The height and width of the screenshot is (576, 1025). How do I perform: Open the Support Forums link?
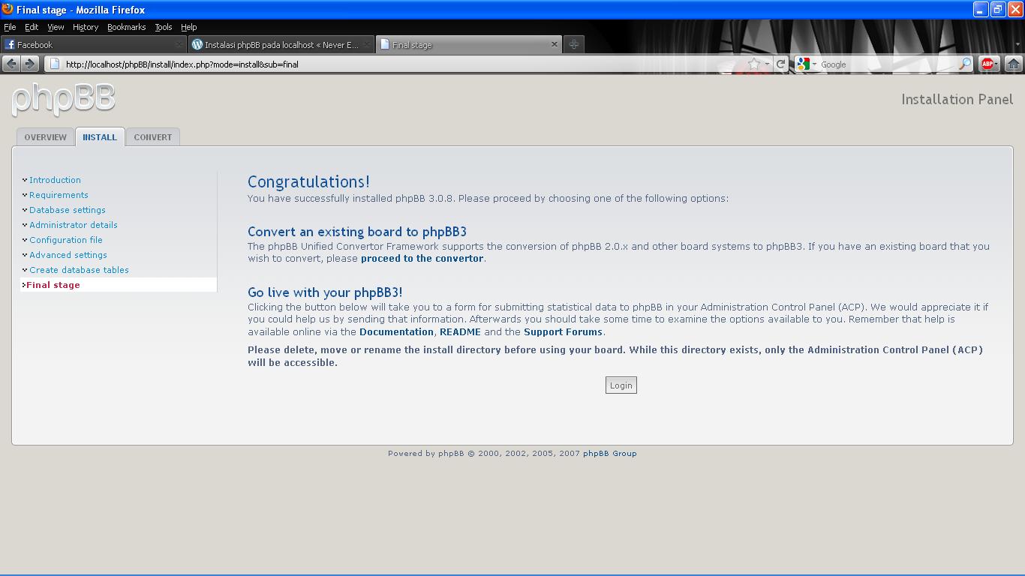tap(563, 331)
